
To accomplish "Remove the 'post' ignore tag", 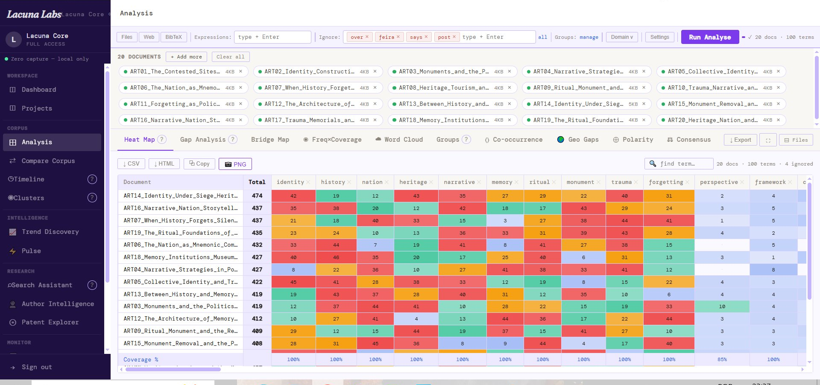I will pos(454,37).
